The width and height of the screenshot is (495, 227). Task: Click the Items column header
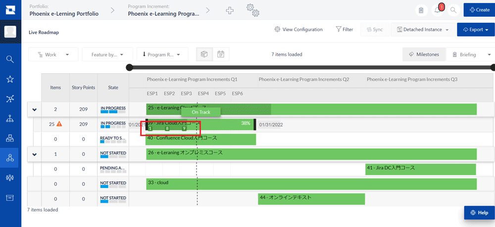(x=55, y=88)
